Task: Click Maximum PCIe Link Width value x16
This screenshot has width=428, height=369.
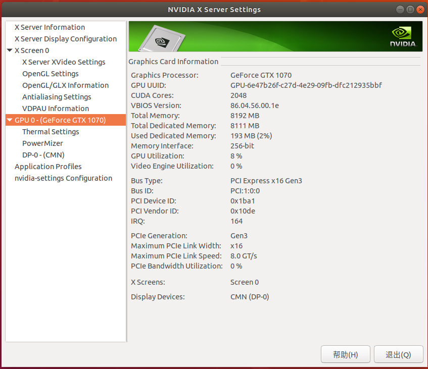Action: [x=236, y=246]
